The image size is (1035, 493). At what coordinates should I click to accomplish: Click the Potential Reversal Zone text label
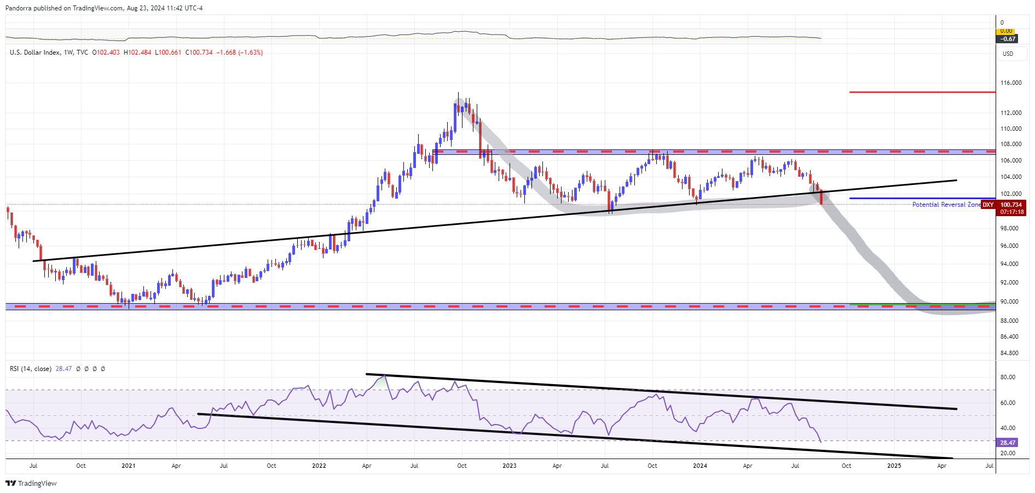pyautogui.click(x=946, y=205)
